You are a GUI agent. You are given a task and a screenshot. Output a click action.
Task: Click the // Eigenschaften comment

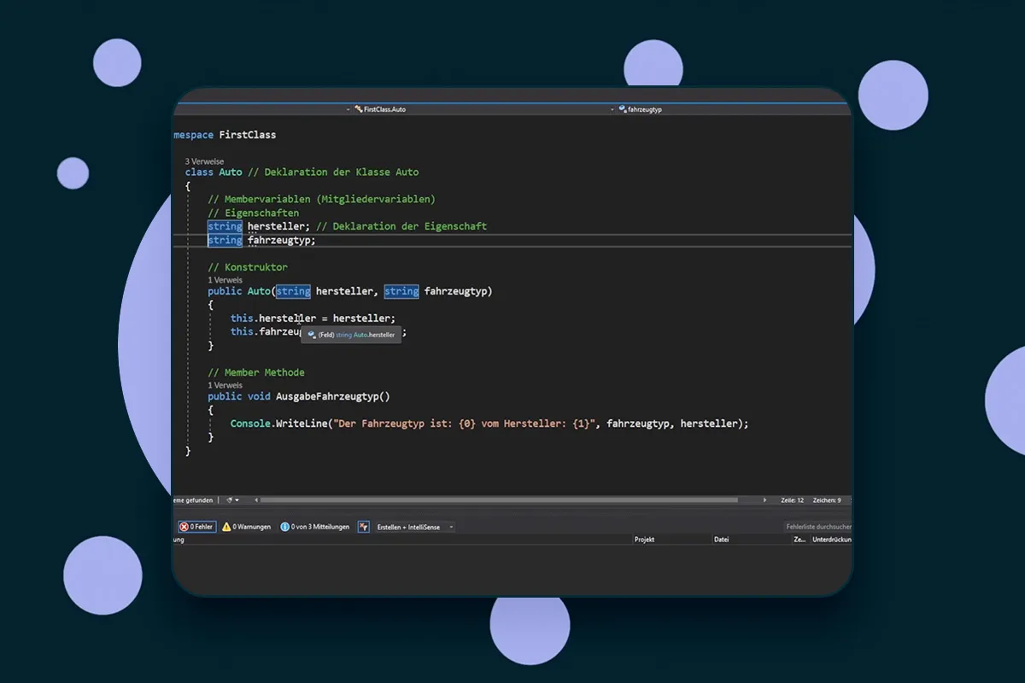(253, 213)
